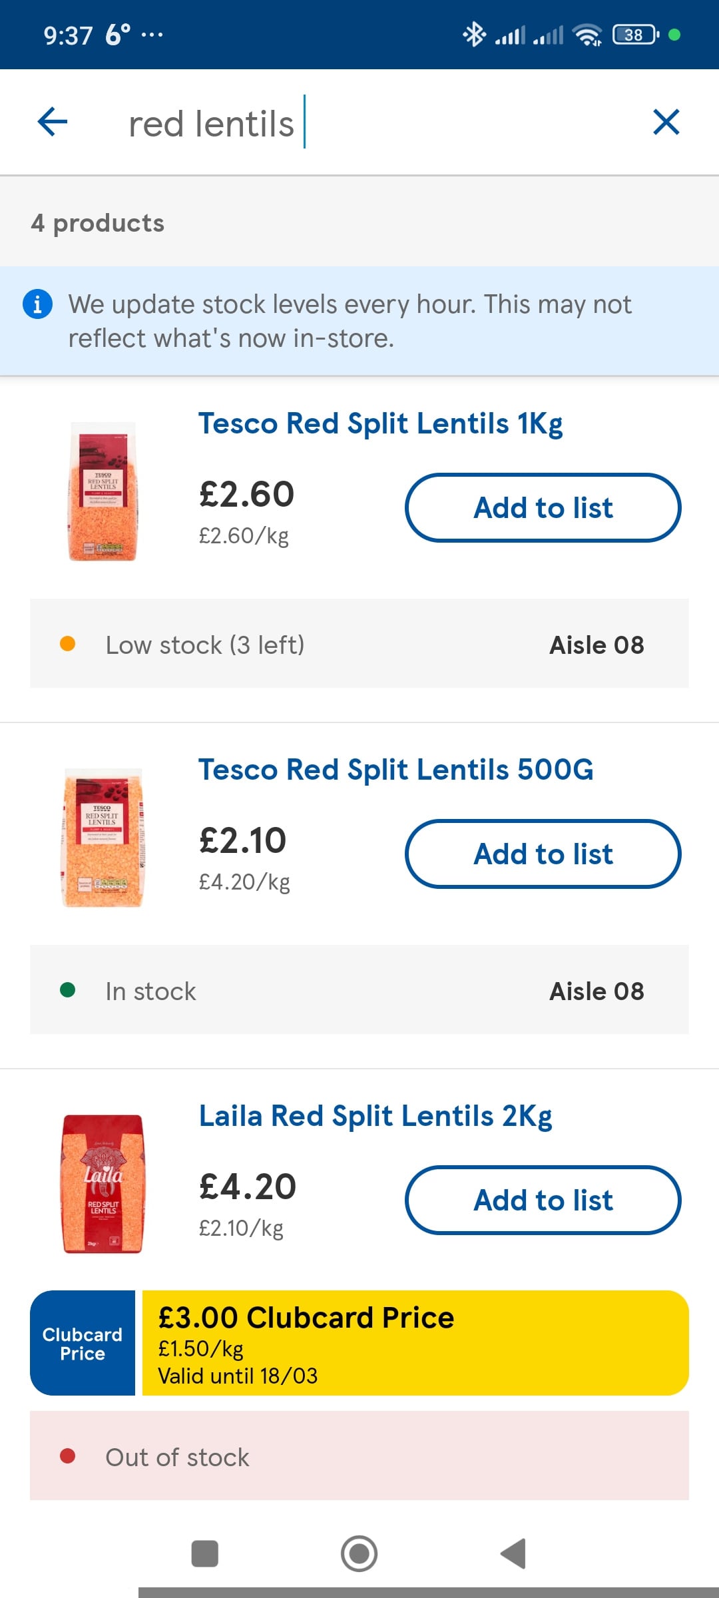The height and width of the screenshot is (1598, 719).
Task: Tap the Clubcard Price blue badge
Action: (83, 1343)
